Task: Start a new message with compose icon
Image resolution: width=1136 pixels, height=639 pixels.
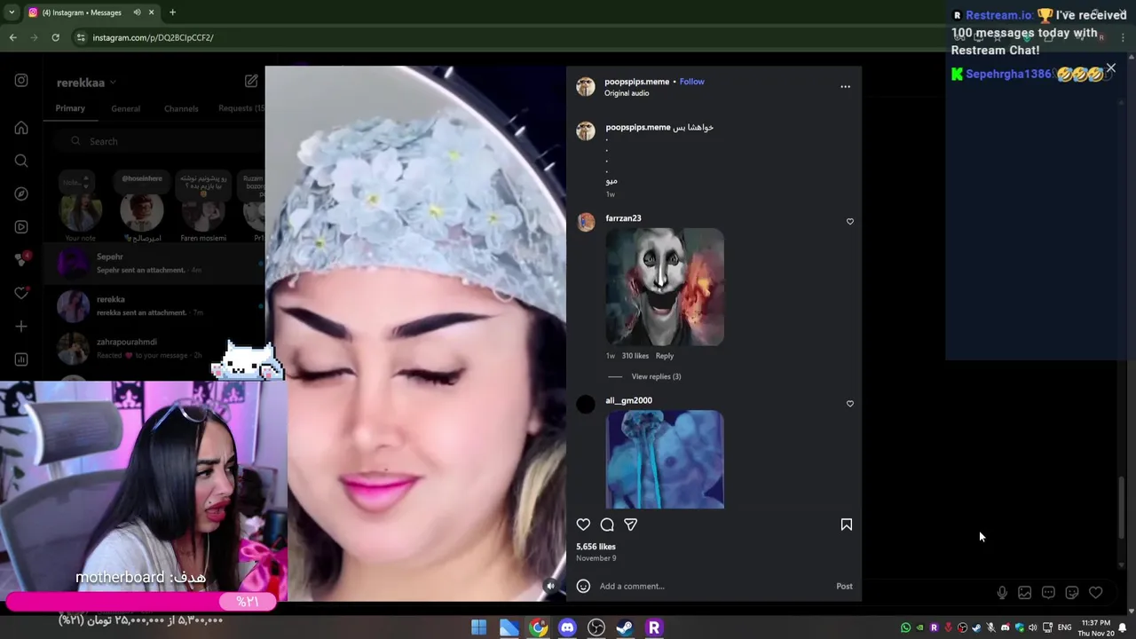Action: pos(251,81)
